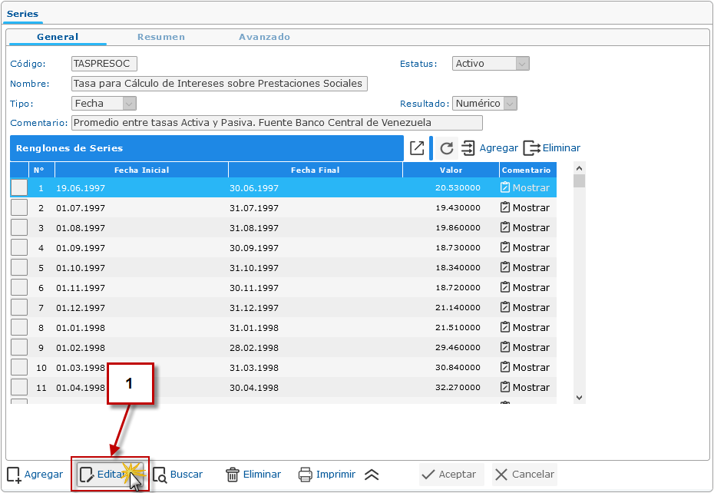Click the Eliminar row icon above the grid

click(x=531, y=148)
